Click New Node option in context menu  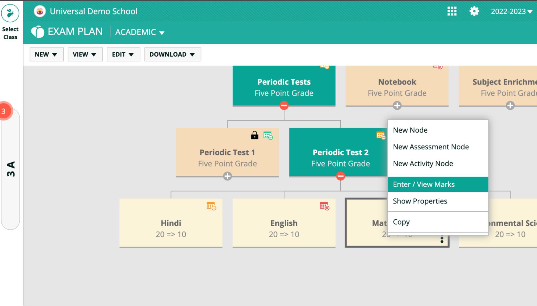click(410, 130)
